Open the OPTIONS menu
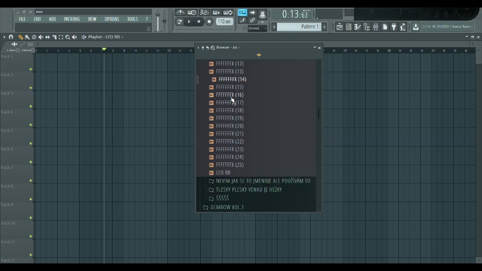The image size is (482, 271). tap(112, 19)
